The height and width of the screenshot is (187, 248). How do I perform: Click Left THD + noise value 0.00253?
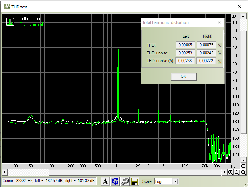coord(185,53)
